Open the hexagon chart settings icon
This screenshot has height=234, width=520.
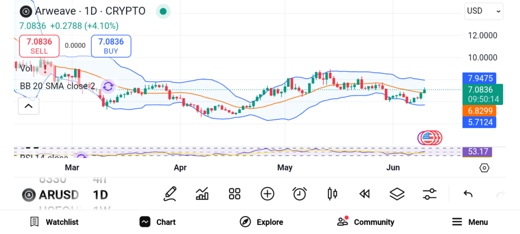click(x=484, y=168)
